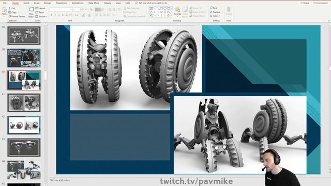331x186 pixels.
Task: Open the Change Case menu
Action: pyautogui.click(x=77, y=15)
